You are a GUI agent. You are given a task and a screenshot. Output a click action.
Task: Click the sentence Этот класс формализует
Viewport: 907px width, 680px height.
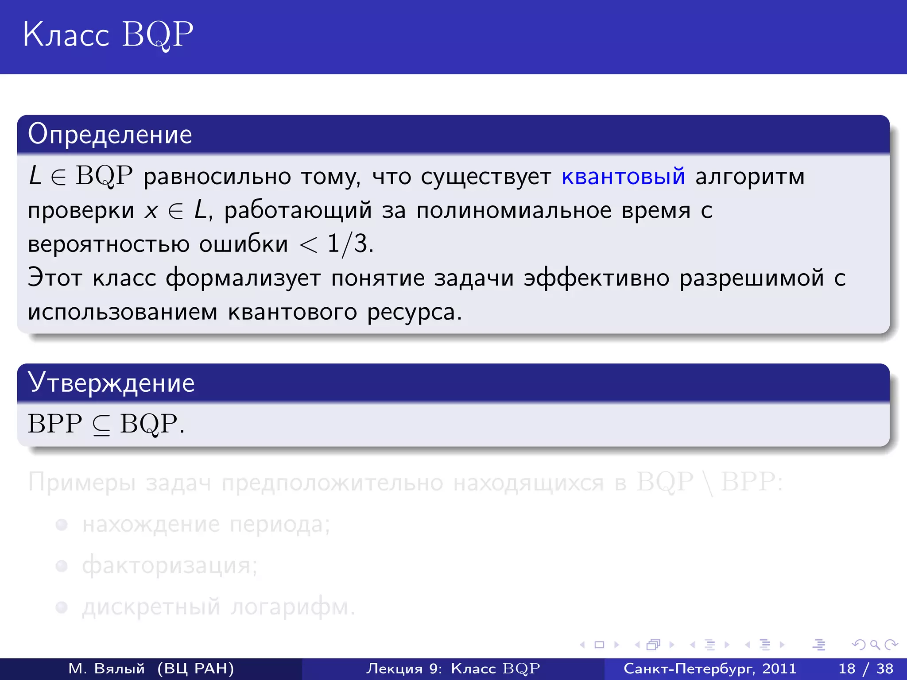(x=437, y=278)
